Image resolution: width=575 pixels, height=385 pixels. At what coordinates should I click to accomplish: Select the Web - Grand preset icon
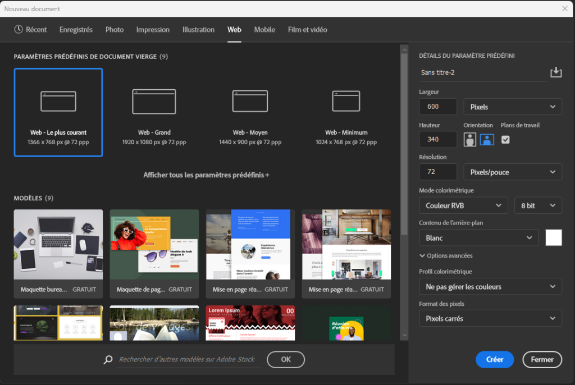click(154, 102)
